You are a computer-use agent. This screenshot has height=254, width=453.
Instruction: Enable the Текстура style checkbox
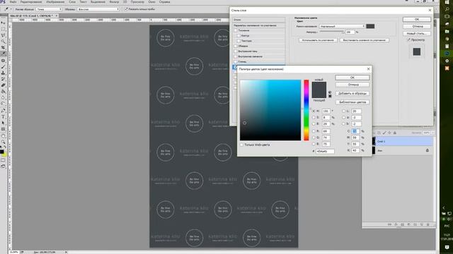pyautogui.click(x=239, y=41)
